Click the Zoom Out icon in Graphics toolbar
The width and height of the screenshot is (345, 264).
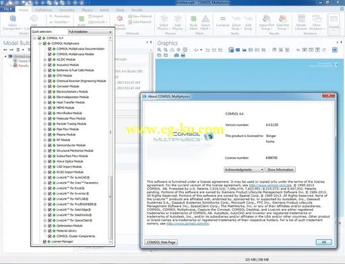(166, 50)
